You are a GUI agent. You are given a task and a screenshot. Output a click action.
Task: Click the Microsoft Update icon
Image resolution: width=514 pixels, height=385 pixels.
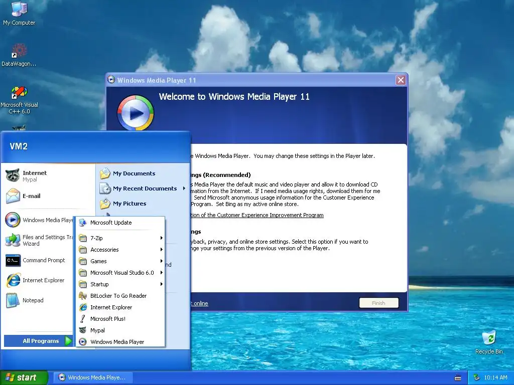[83, 222]
